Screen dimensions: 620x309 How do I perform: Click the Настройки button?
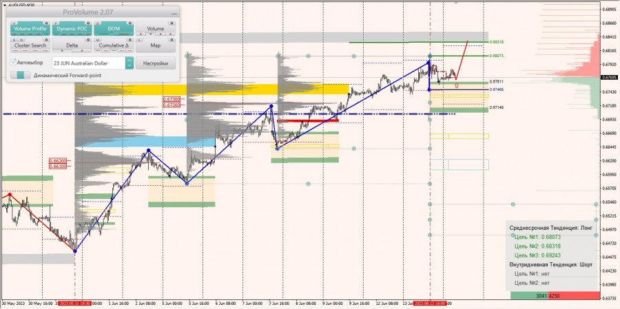(156, 63)
